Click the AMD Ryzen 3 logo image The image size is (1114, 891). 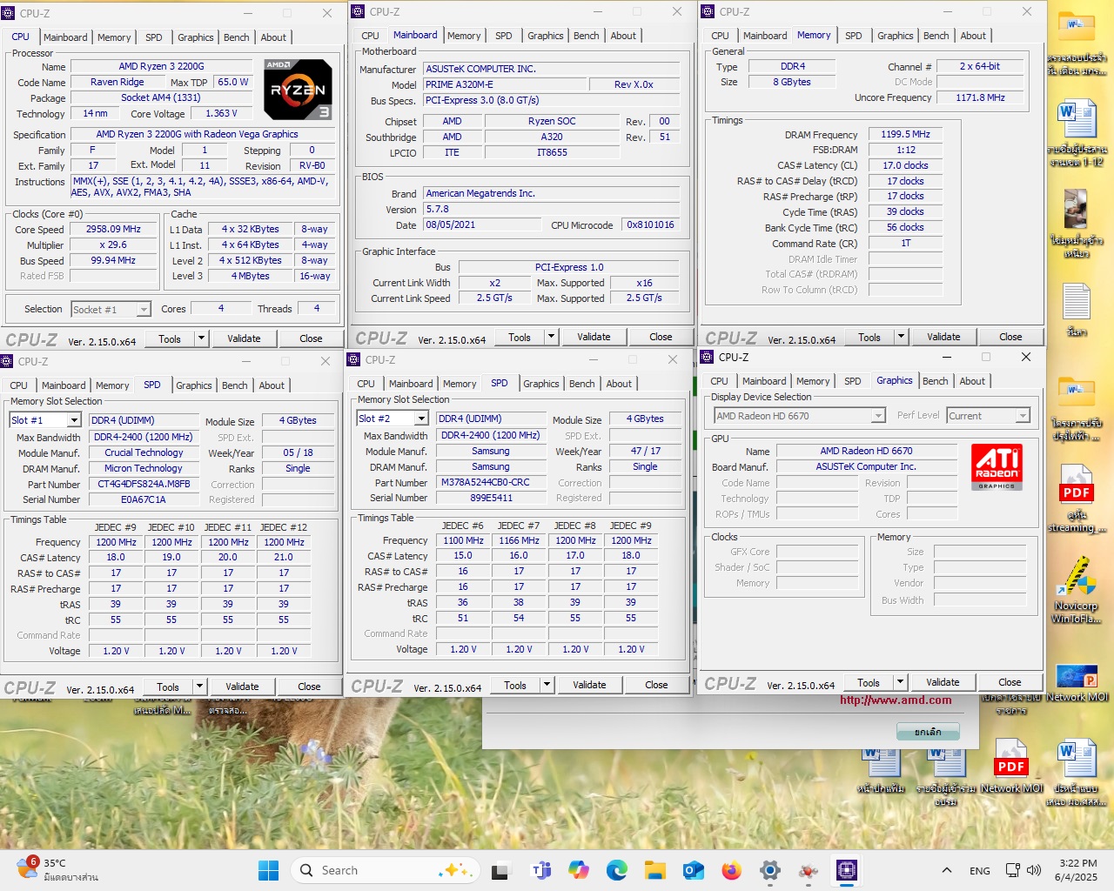click(x=298, y=90)
